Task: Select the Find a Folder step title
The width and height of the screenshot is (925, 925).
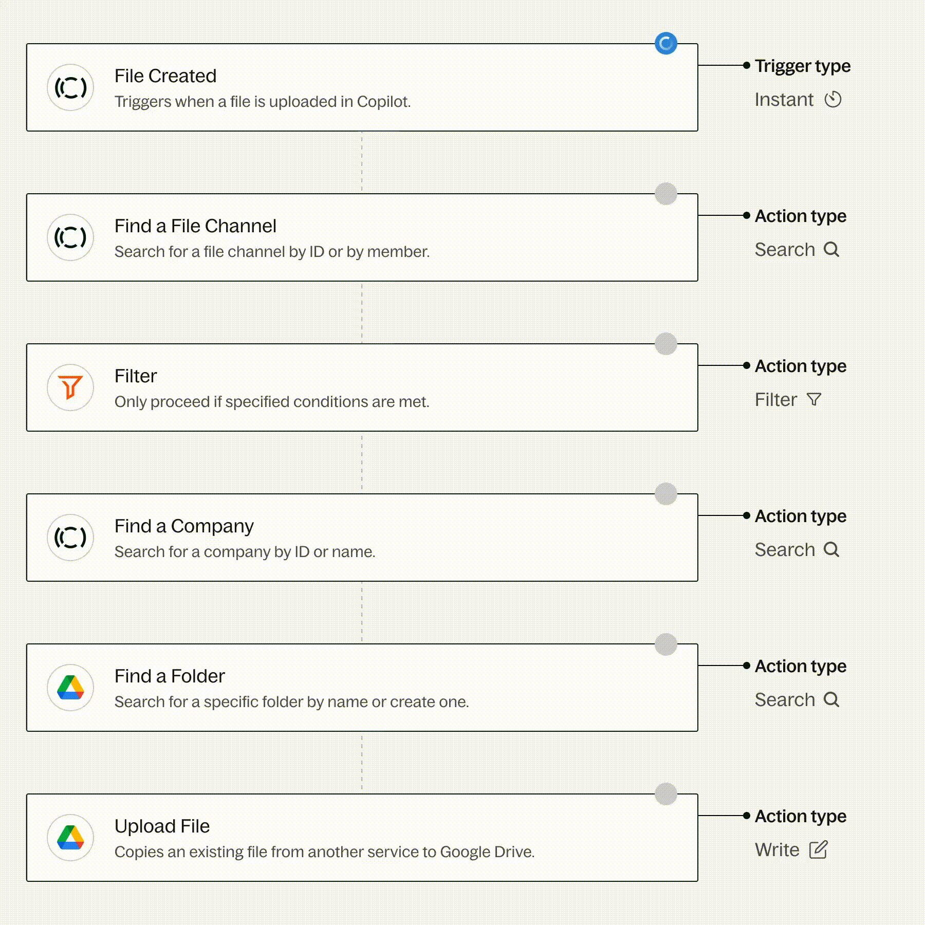Action: coord(170,676)
